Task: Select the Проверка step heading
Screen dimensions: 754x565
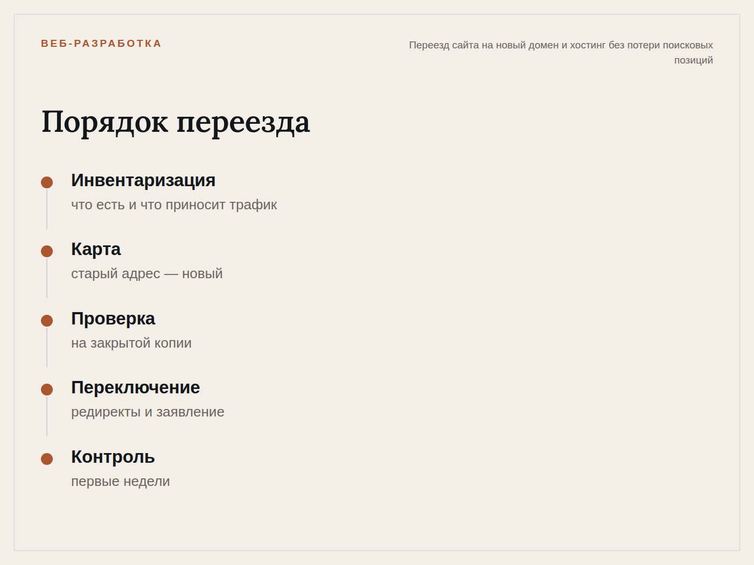Action: [x=113, y=319]
